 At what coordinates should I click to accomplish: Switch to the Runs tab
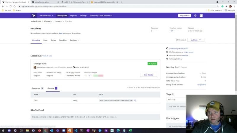click(45, 40)
